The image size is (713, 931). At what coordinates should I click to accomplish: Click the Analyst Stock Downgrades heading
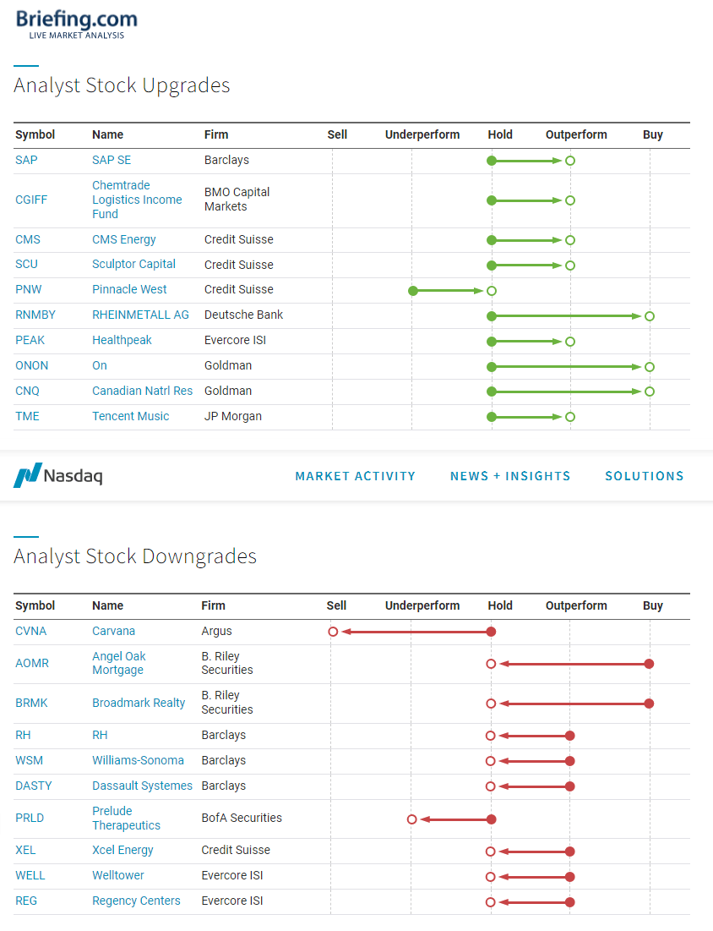(135, 557)
